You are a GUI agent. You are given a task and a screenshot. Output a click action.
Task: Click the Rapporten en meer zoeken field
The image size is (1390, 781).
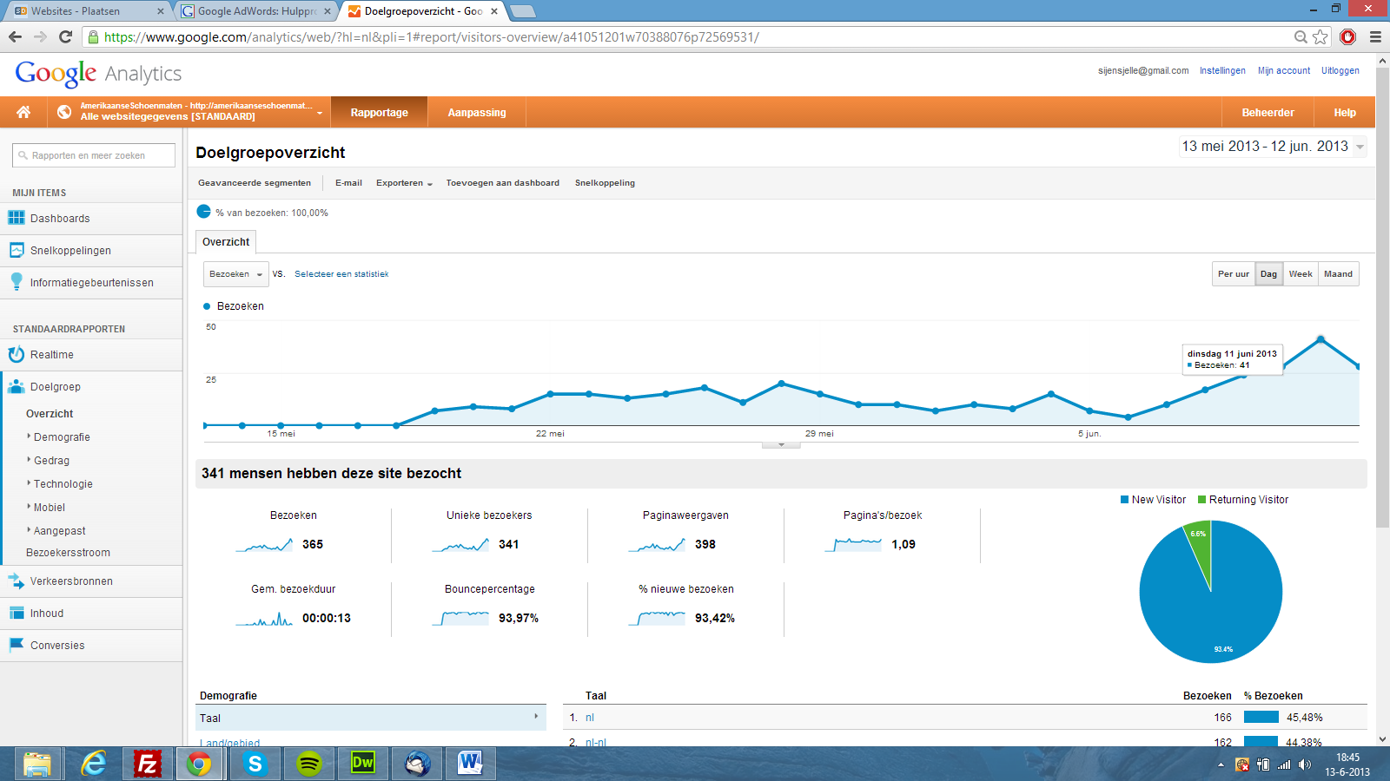(x=94, y=155)
